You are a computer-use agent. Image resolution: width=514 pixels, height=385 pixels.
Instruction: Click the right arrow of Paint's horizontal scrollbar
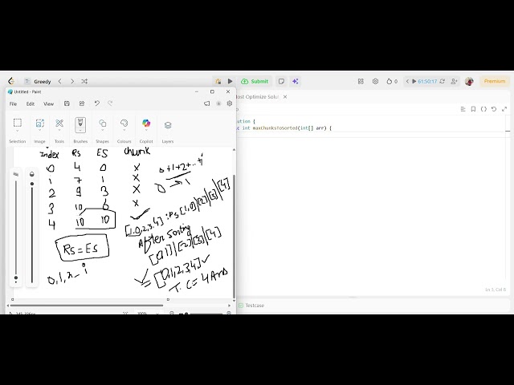pyautogui.click(x=229, y=306)
